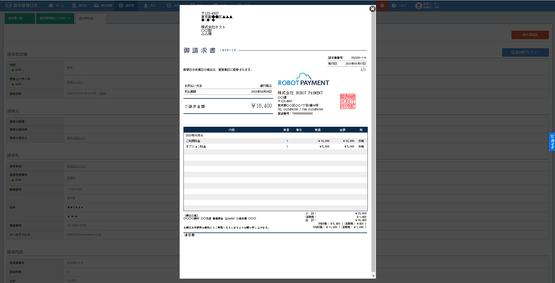The image size is (555, 283).
Task: Click the invoice number 202303-1-9 in preview
Action: pos(358,58)
